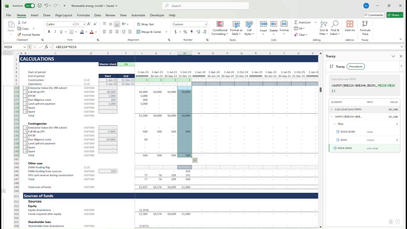
Task: Switch to the Insert tab
Action: pyautogui.click(x=35, y=15)
